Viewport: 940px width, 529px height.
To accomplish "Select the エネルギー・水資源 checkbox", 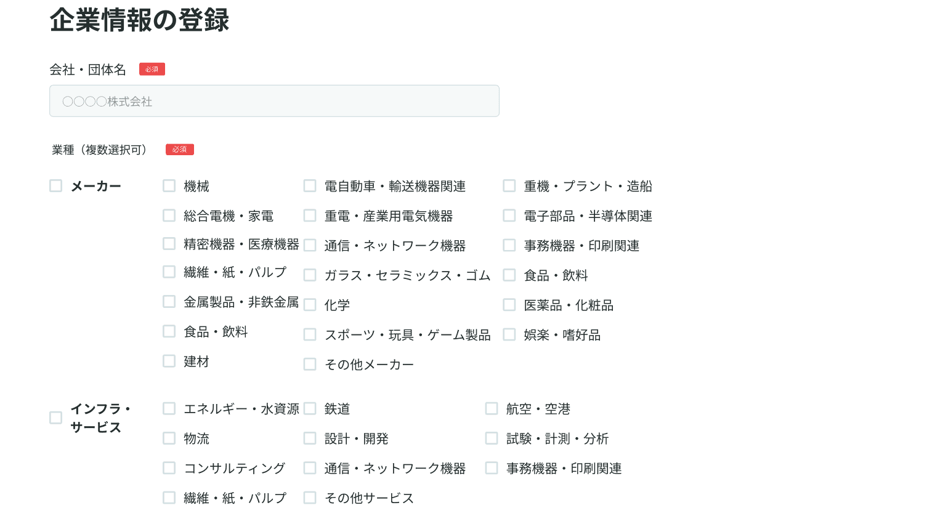I will [169, 408].
